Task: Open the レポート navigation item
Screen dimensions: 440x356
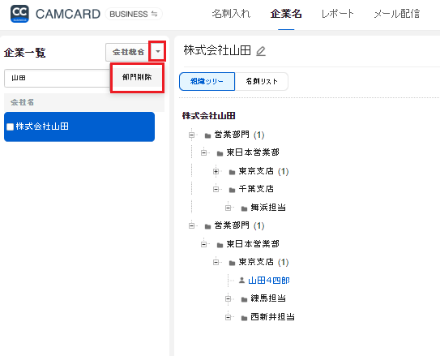Action: tap(337, 14)
